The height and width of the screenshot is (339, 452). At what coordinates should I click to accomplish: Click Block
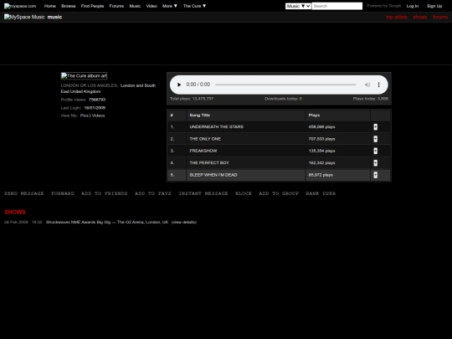point(244,193)
